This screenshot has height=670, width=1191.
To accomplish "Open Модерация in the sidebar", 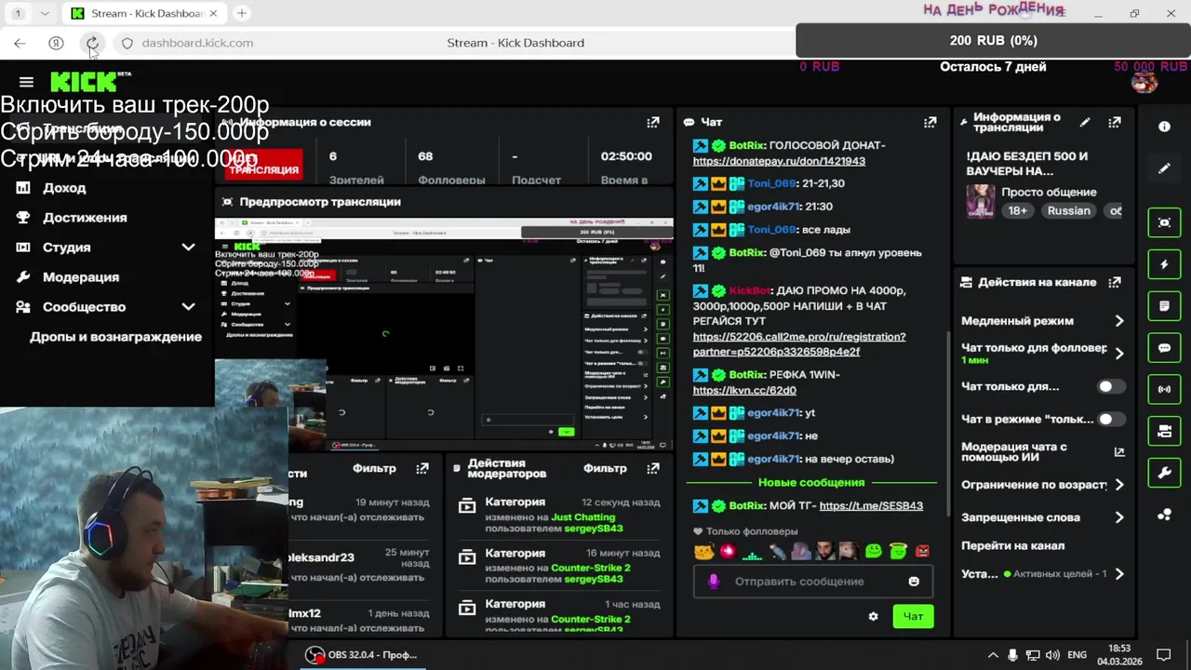I will point(81,277).
